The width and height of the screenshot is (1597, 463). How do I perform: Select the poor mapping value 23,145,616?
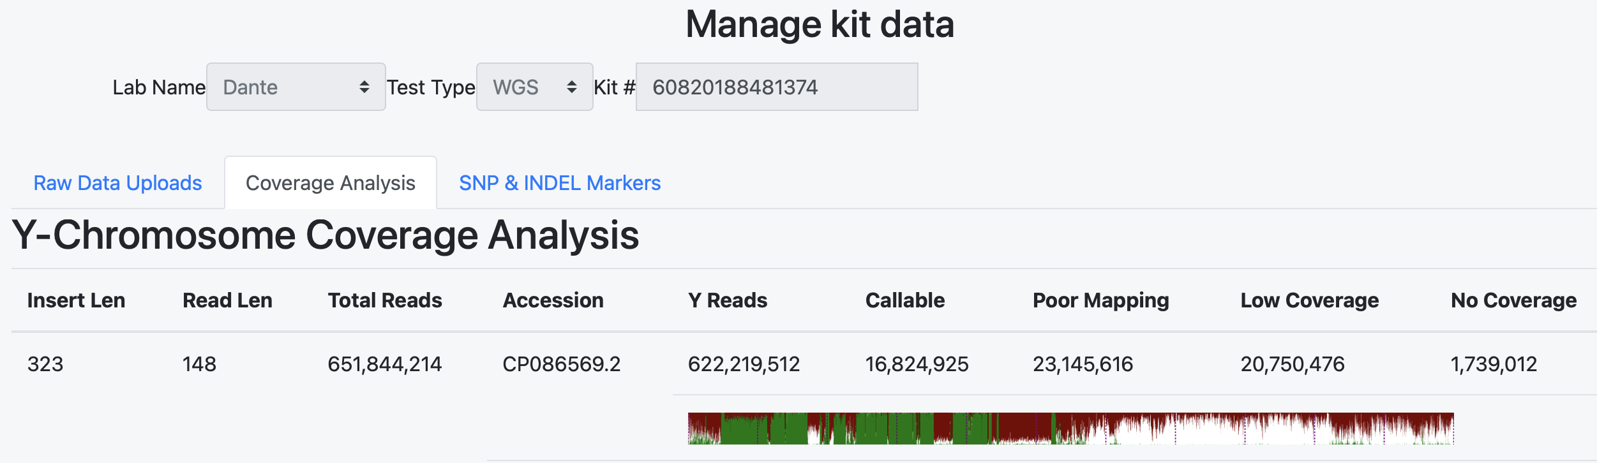[x=1083, y=364]
